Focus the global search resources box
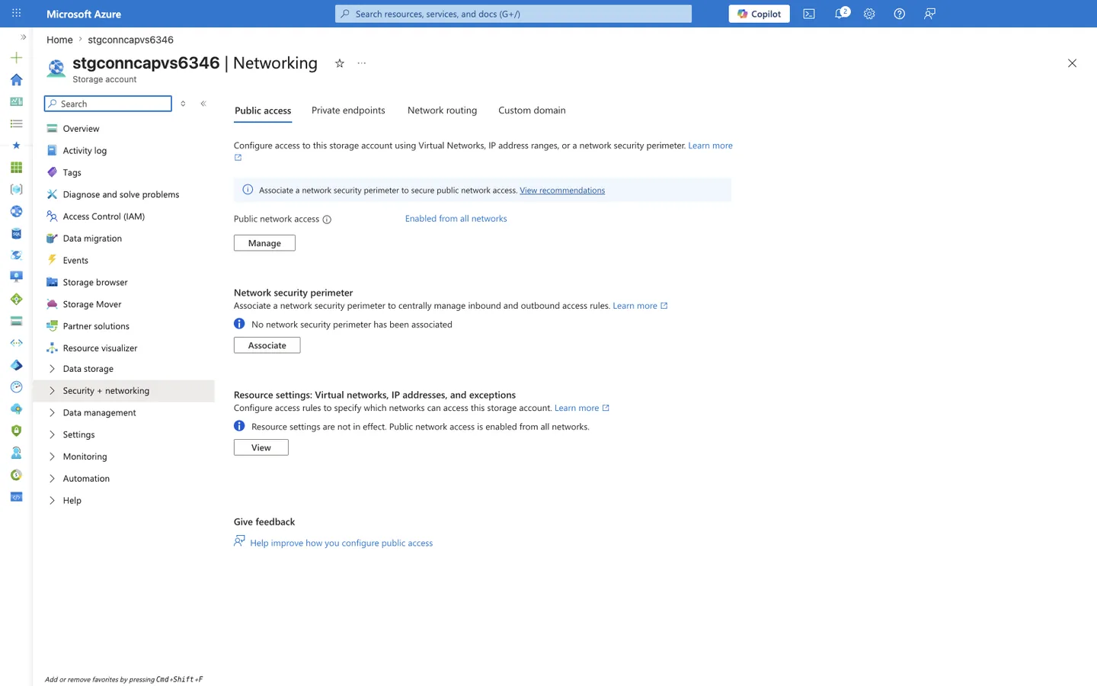Viewport: 1097px width, 686px height. [x=513, y=14]
